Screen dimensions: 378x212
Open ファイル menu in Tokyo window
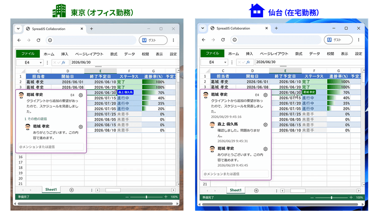click(28, 54)
